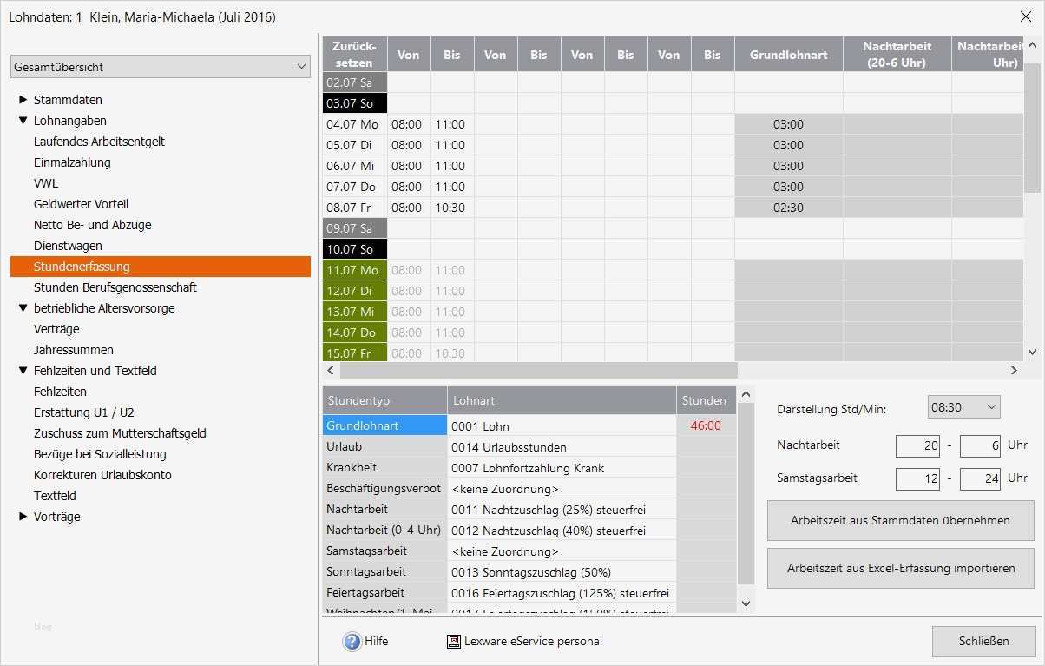The height and width of the screenshot is (666, 1045).
Task: Click the calendar scrollbar down arrow
Action: point(1033,351)
